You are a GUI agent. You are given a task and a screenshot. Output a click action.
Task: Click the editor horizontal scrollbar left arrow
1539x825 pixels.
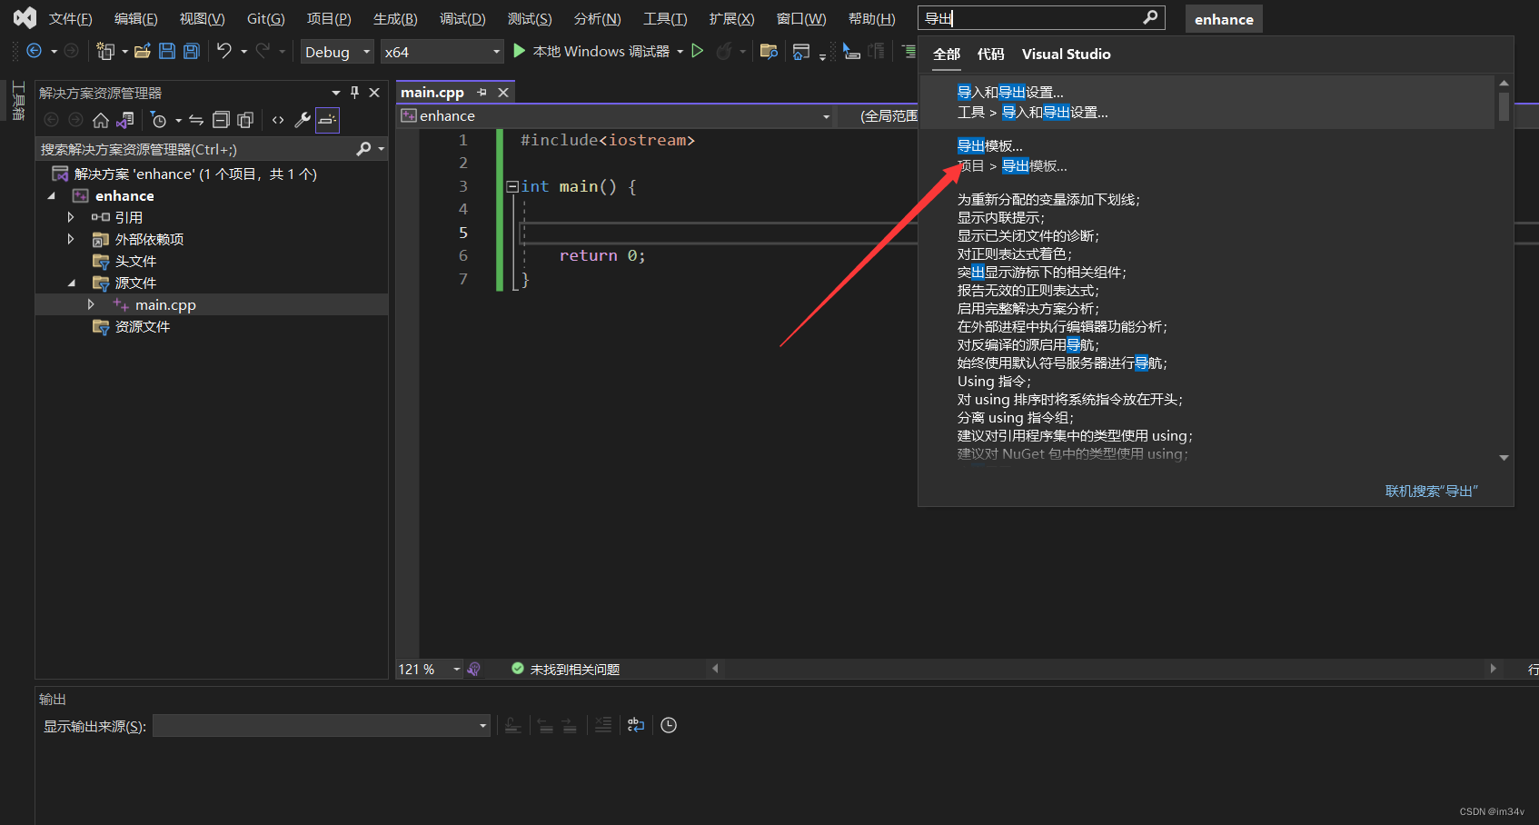(715, 669)
